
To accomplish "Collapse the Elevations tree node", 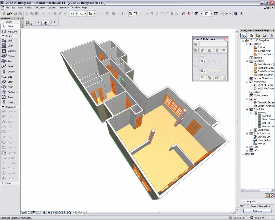I will pyautogui.click(x=247, y=61).
